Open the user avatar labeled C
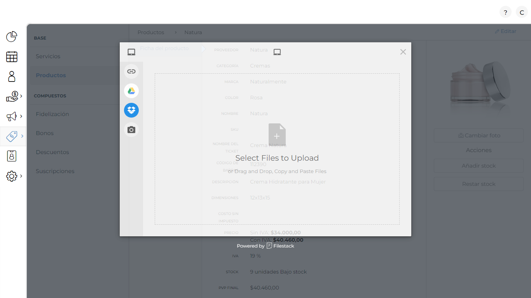Image resolution: width=531 pixels, height=298 pixels. point(522,12)
